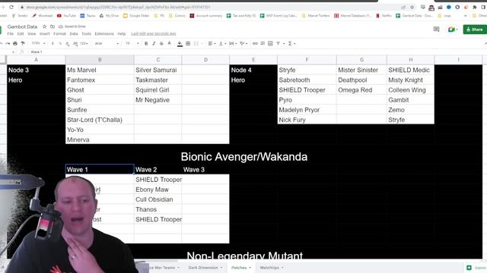487x273 pixels.
Task: Open the Netflix bookmark
Action: point(384,15)
